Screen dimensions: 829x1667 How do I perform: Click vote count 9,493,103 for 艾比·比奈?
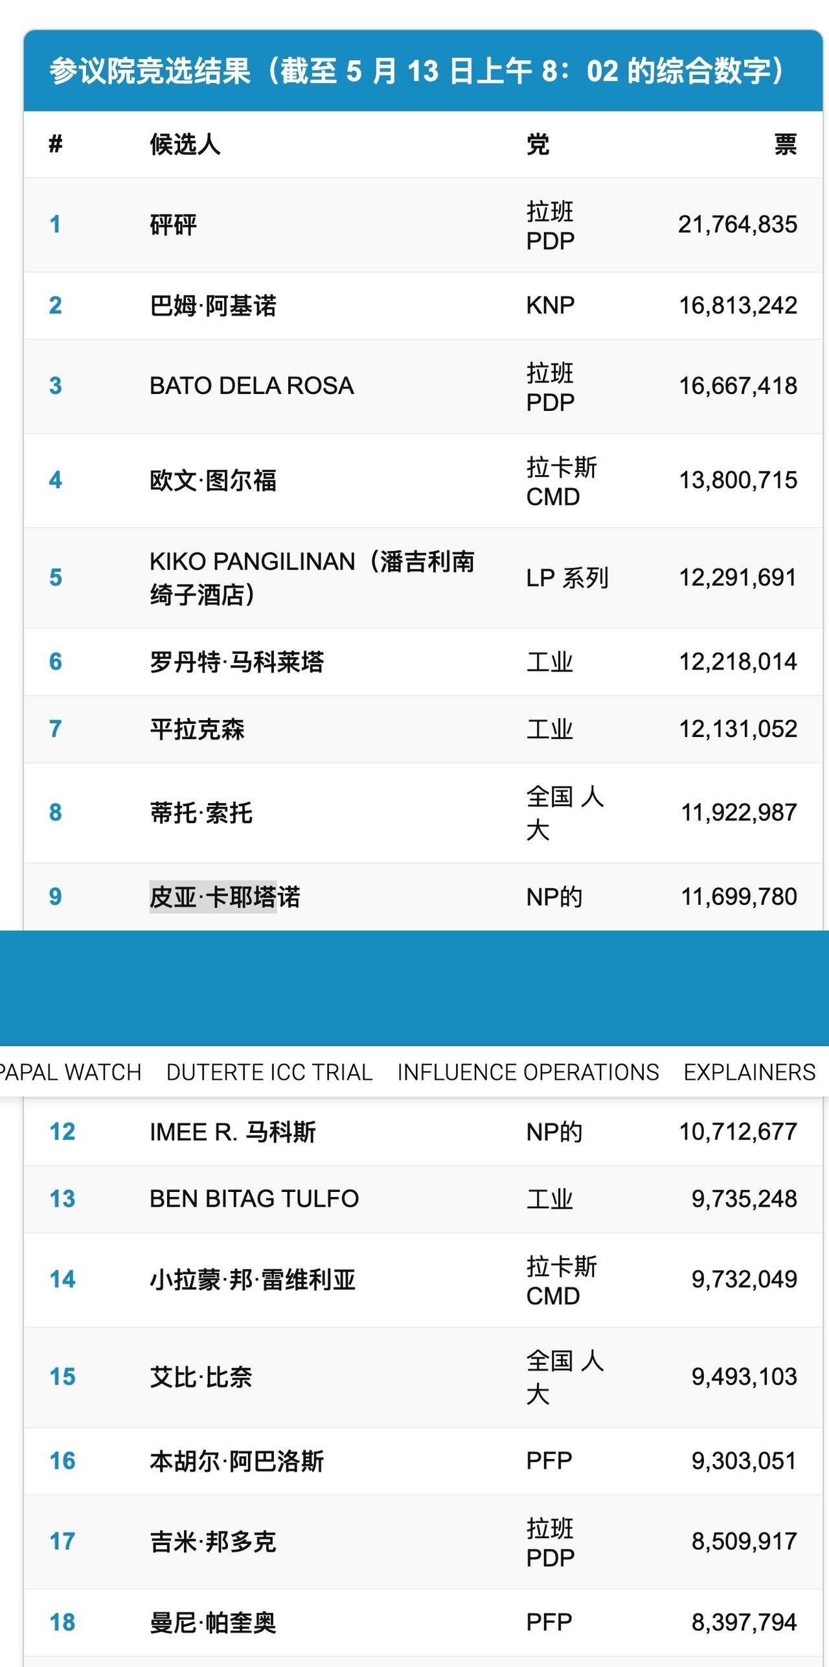(x=744, y=1377)
